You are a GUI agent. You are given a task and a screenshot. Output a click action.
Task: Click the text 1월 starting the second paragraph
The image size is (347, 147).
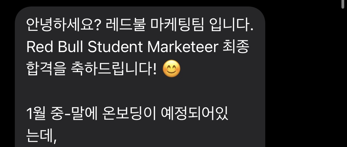tap(36, 113)
